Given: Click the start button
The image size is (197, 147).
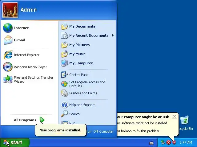Looking at the screenshot, I should [x=15, y=142].
